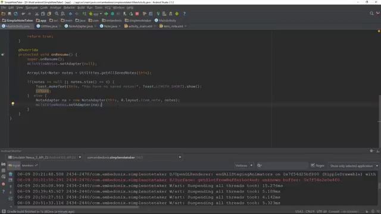Viewport: 381px width, 214px height.
Task: Open the emulator device dropdown
Action: (45, 158)
